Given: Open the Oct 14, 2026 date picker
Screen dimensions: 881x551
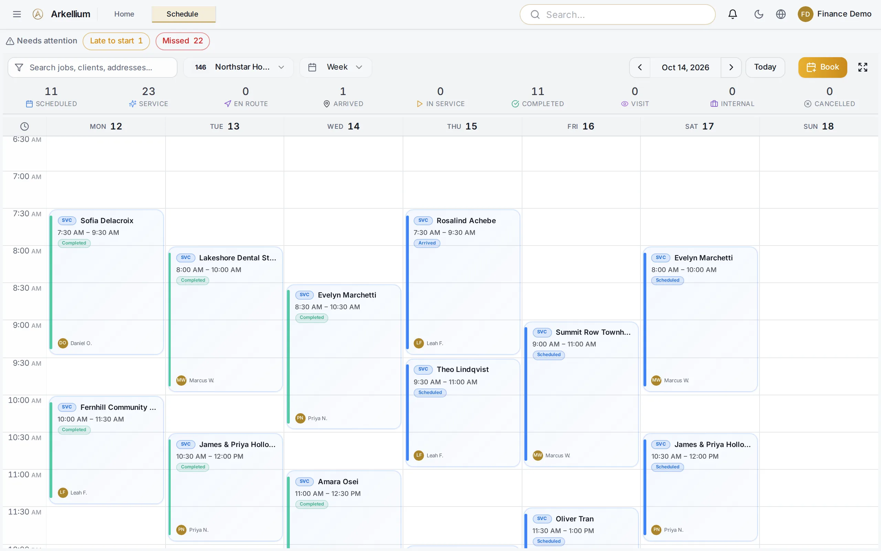Looking at the screenshot, I should coord(685,67).
